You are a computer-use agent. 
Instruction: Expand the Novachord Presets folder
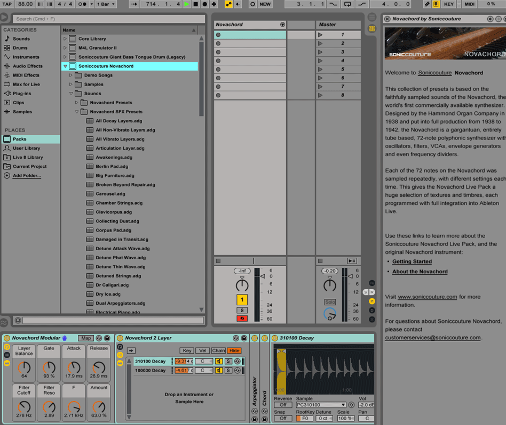[77, 103]
